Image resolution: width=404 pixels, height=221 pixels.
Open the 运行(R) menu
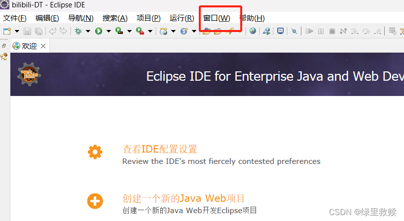click(182, 18)
